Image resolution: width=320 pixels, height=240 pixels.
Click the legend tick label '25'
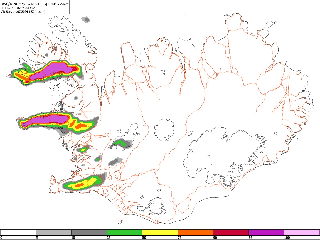point(109,237)
